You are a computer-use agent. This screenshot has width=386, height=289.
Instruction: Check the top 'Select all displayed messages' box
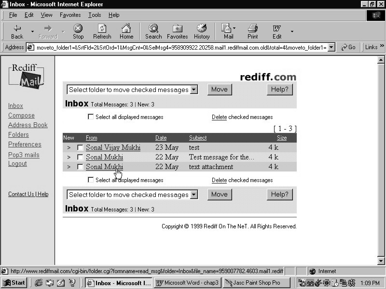[x=91, y=117]
